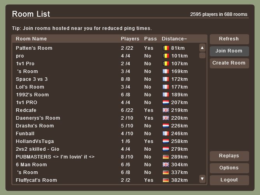Click the Belgian flag in Patten's Room row
This screenshot has height=195, width=260.
[x=166, y=48]
